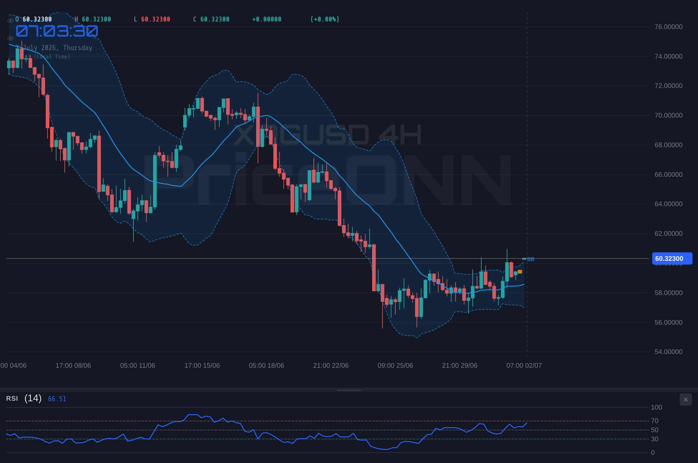Click the 74.00000 price axis label
Image resolution: width=698 pixels, height=463 pixels.
coord(668,57)
